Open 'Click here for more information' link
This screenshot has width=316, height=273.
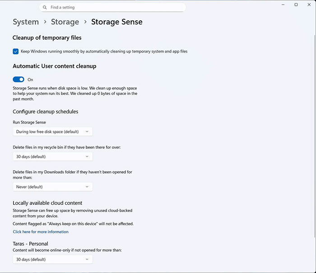[41, 232]
